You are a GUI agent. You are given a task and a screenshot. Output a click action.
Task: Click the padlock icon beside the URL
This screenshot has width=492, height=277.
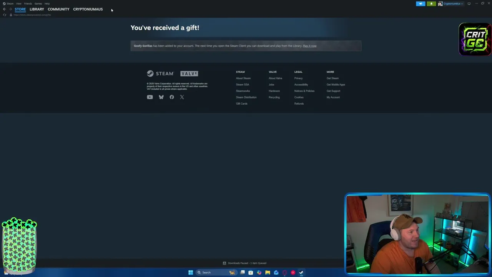pyautogui.click(x=11, y=15)
